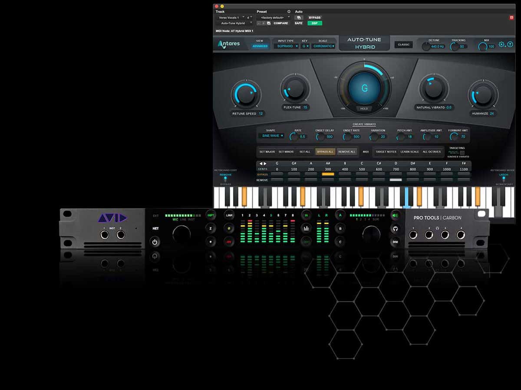
Task: Toggle the SAFE automation button
Action: [x=299, y=23]
